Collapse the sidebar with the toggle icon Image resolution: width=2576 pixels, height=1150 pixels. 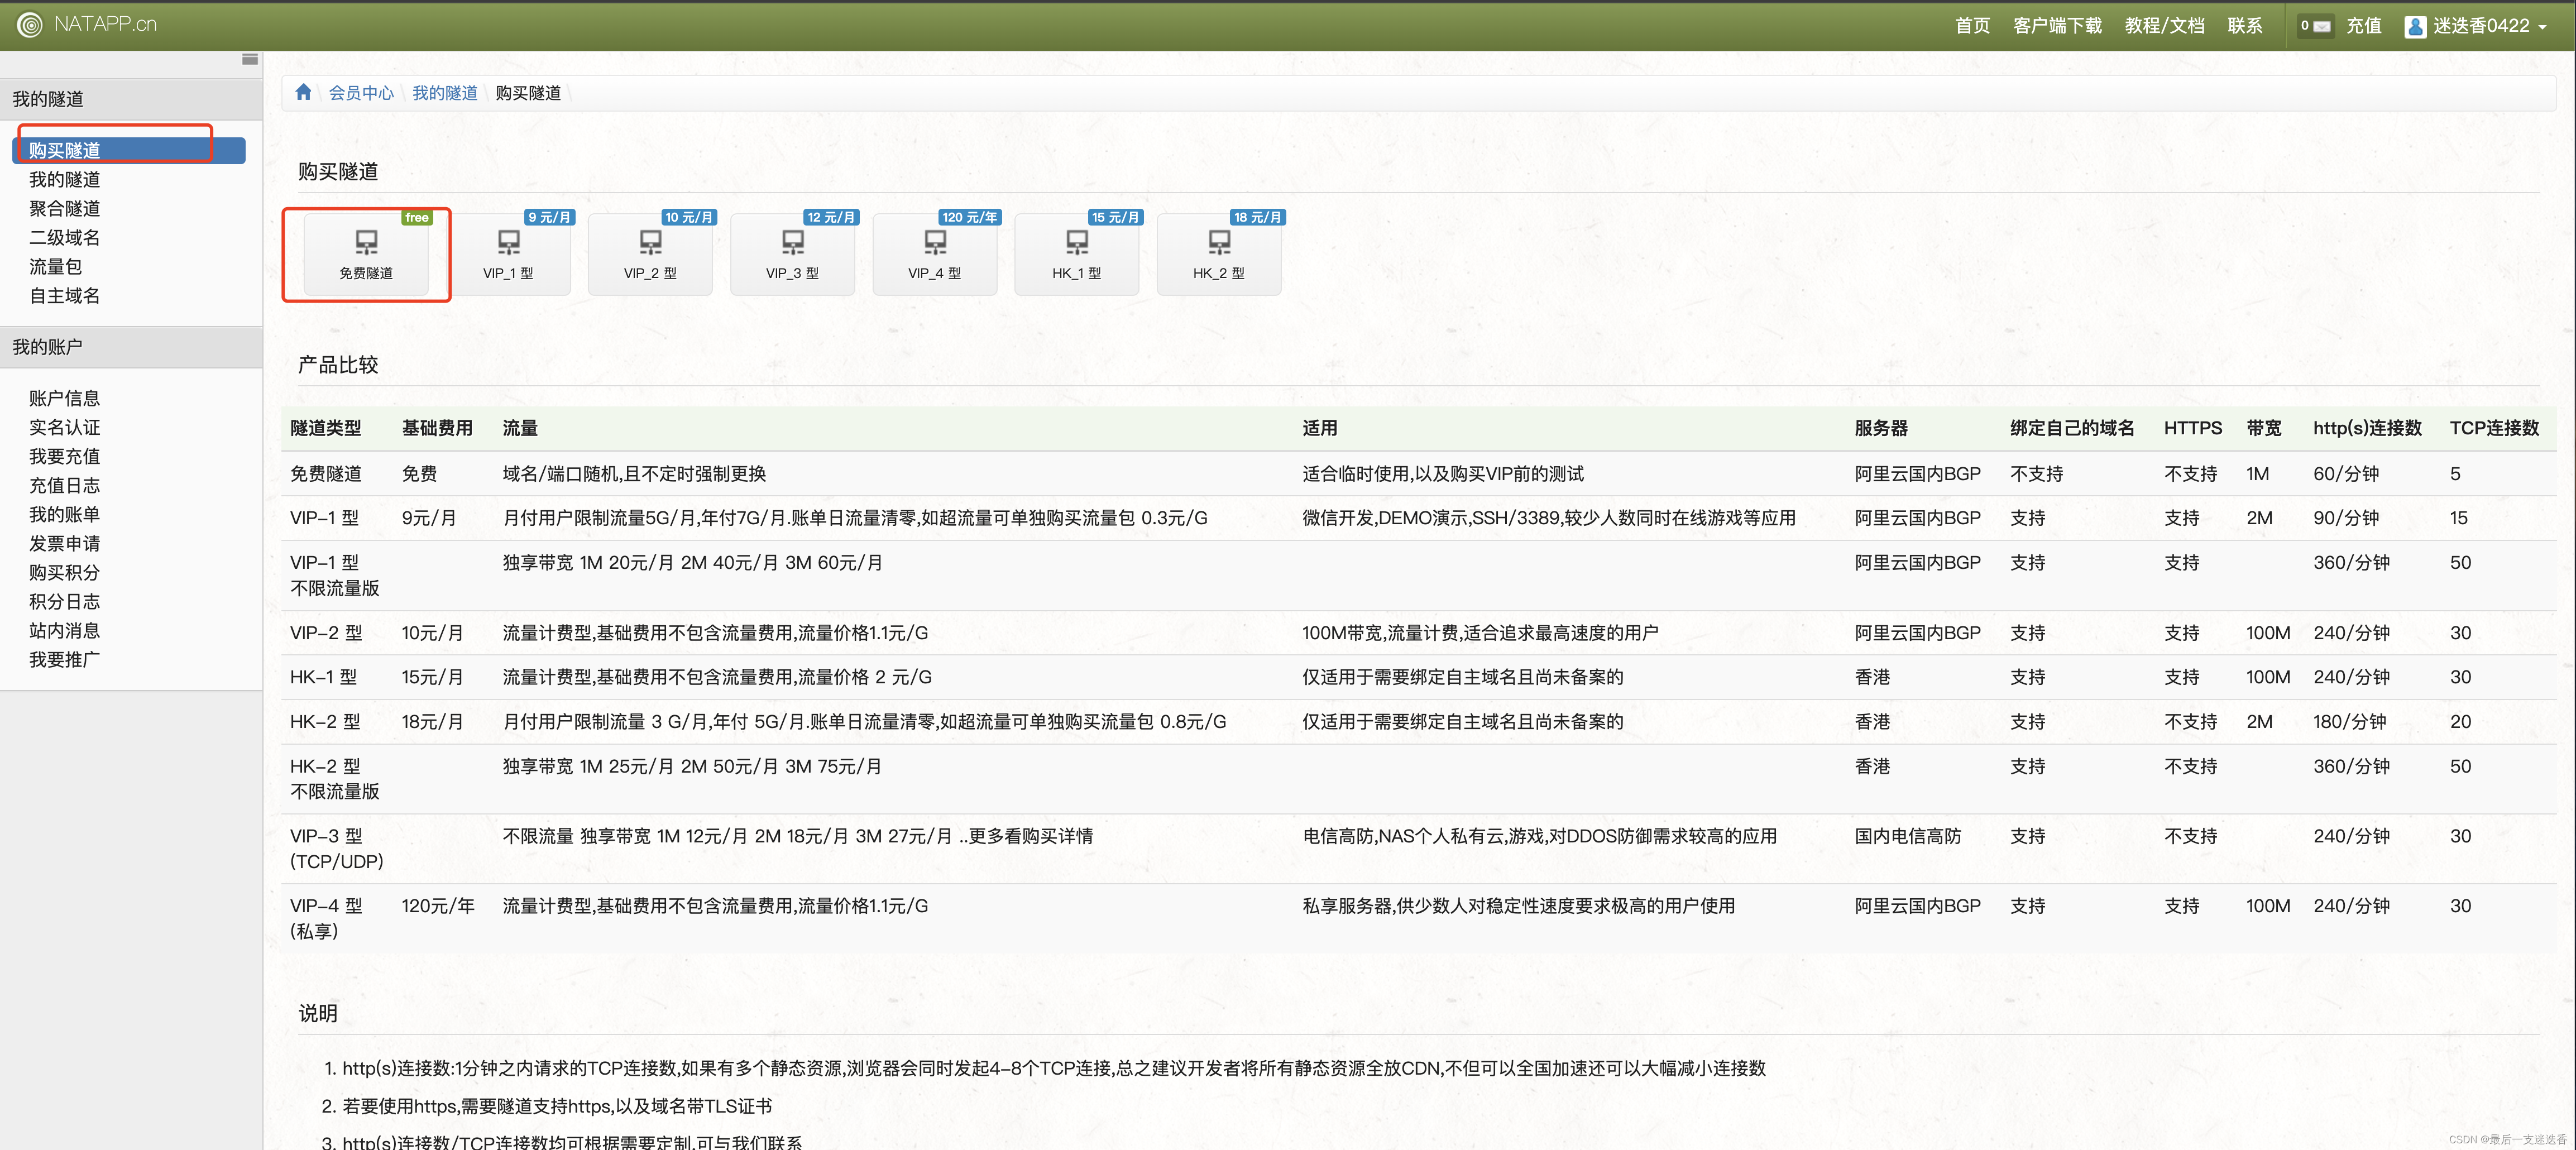(x=249, y=59)
